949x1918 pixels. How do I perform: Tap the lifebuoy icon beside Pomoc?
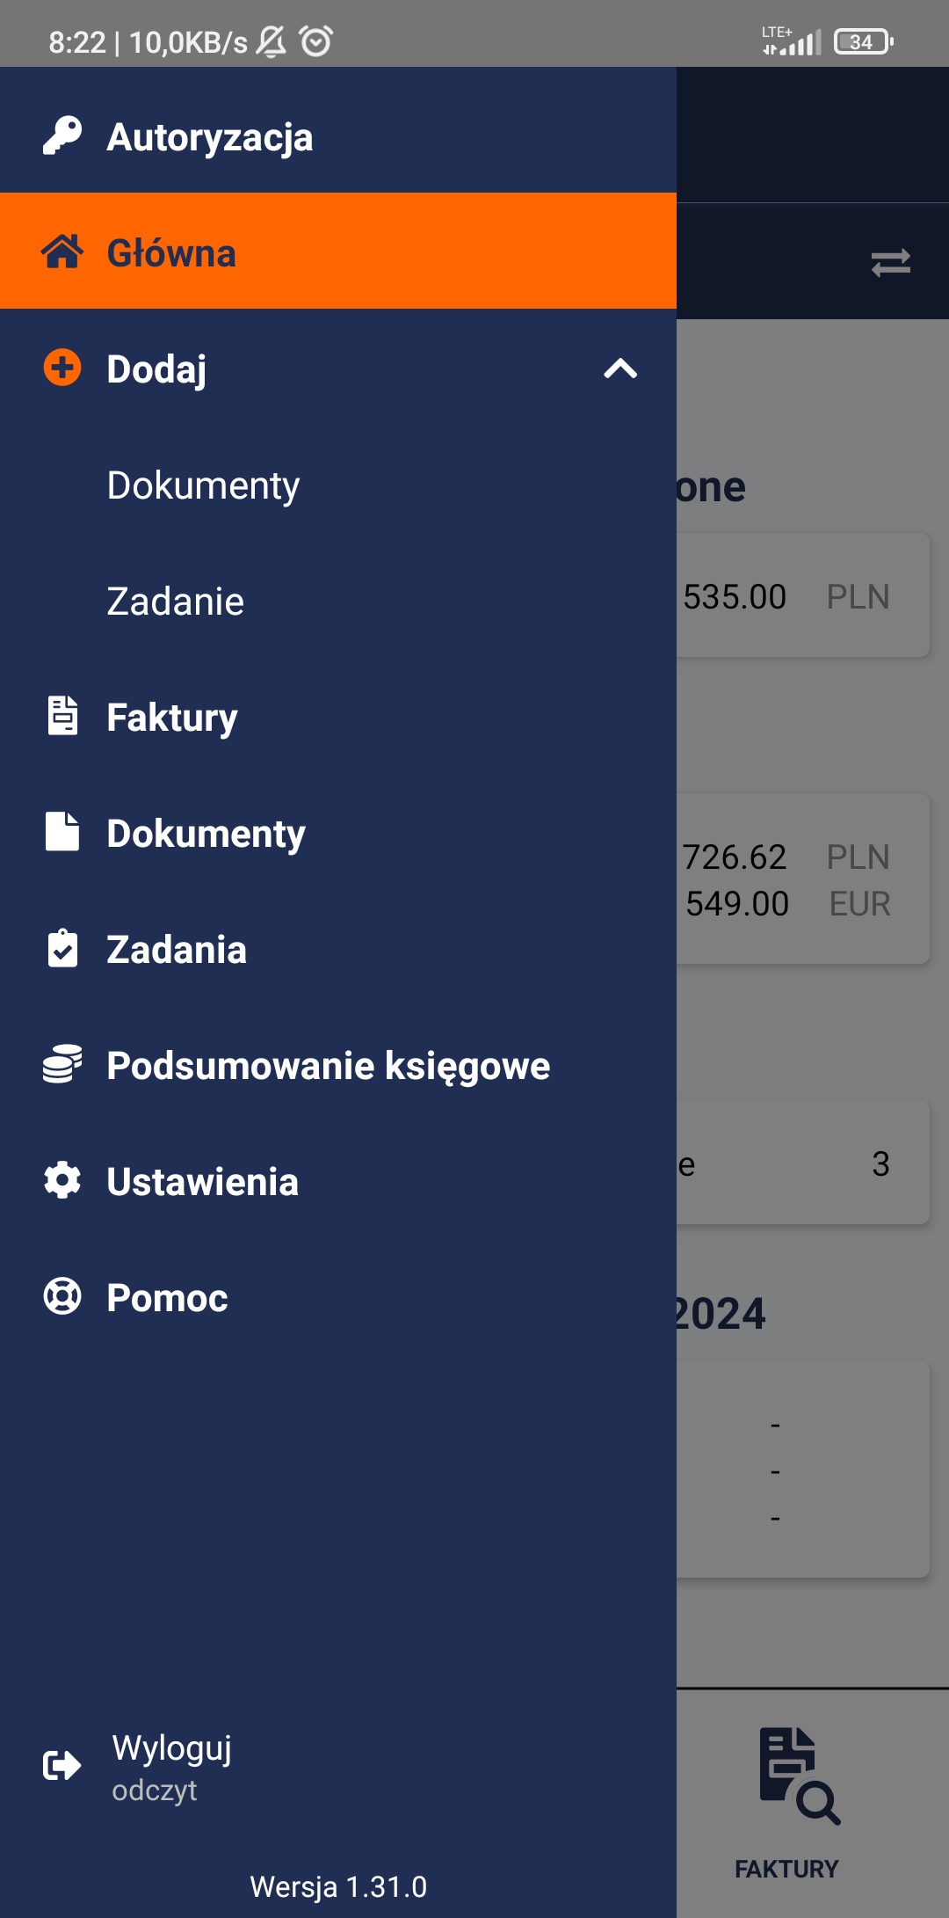coord(62,1296)
